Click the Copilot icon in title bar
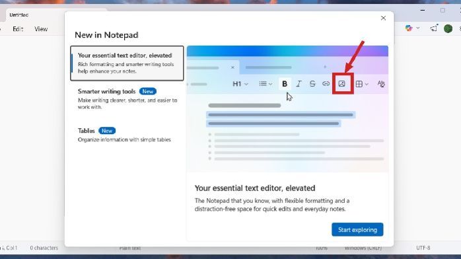 point(409,28)
